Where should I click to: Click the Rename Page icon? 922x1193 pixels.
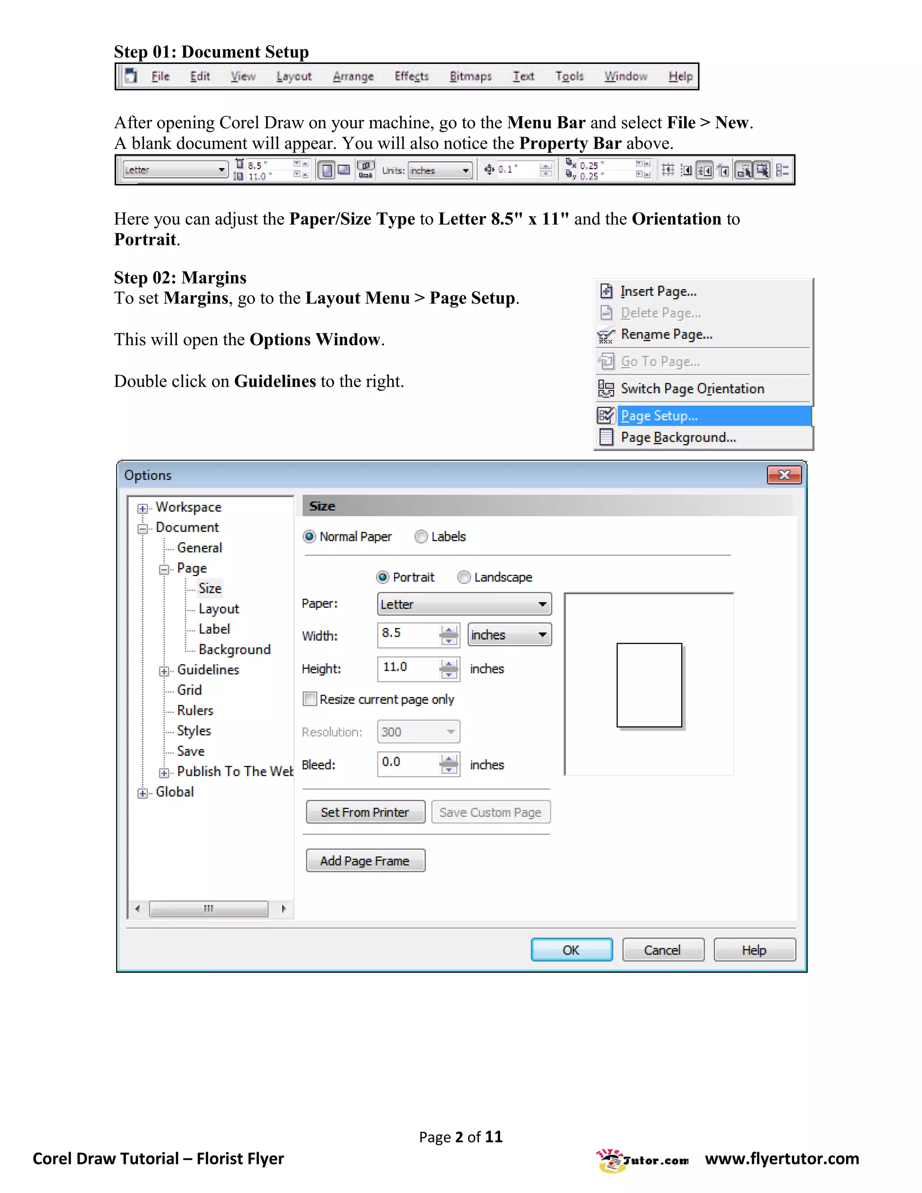point(605,335)
